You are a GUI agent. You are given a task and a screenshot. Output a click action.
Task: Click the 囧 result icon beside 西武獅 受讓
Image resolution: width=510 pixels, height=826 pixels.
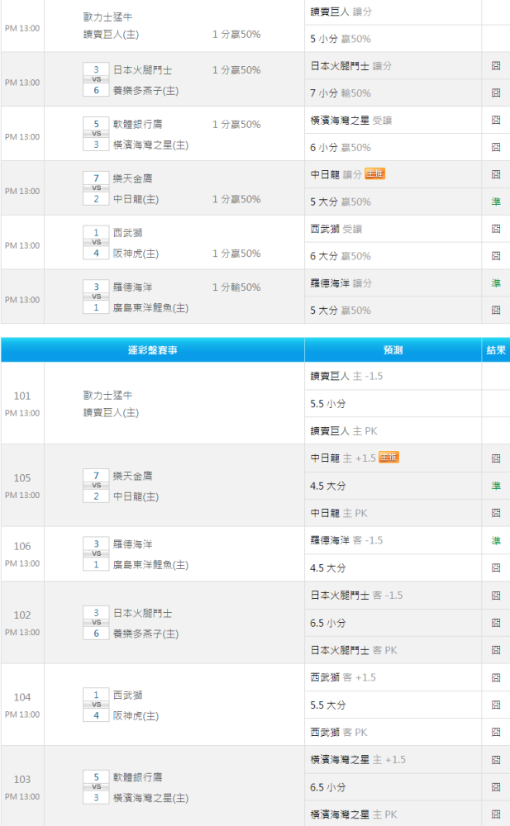coord(496,229)
